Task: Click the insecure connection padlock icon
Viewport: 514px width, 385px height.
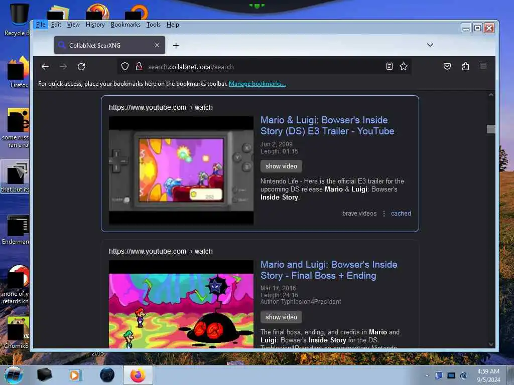Action: pyautogui.click(x=139, y=67)
